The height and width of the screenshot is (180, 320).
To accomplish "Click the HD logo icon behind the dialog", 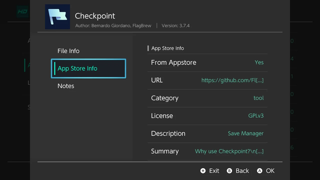I will point(22,12).
